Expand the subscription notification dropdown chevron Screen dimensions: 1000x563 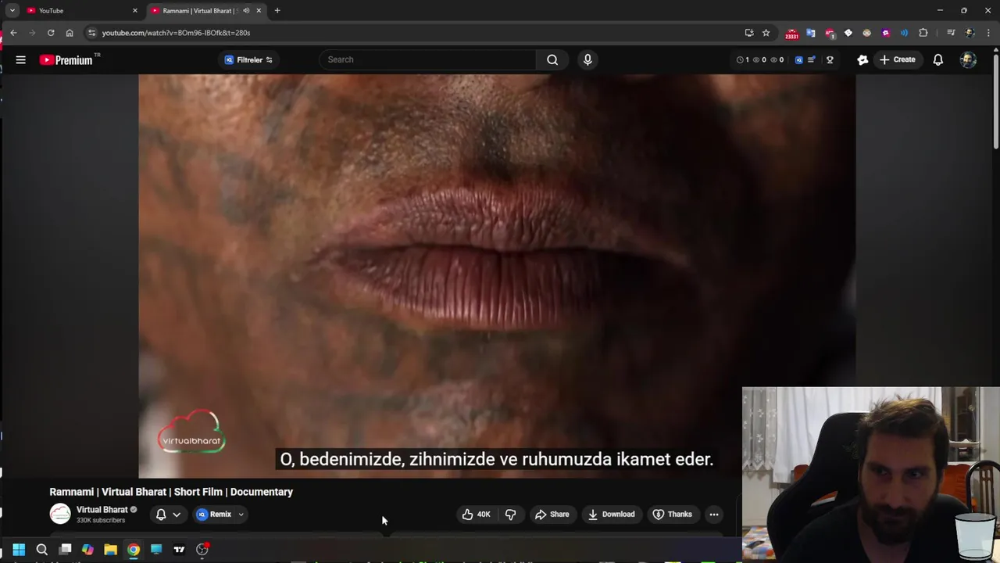(x=177, y=515)
